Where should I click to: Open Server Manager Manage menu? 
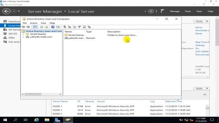click(175, 11)
